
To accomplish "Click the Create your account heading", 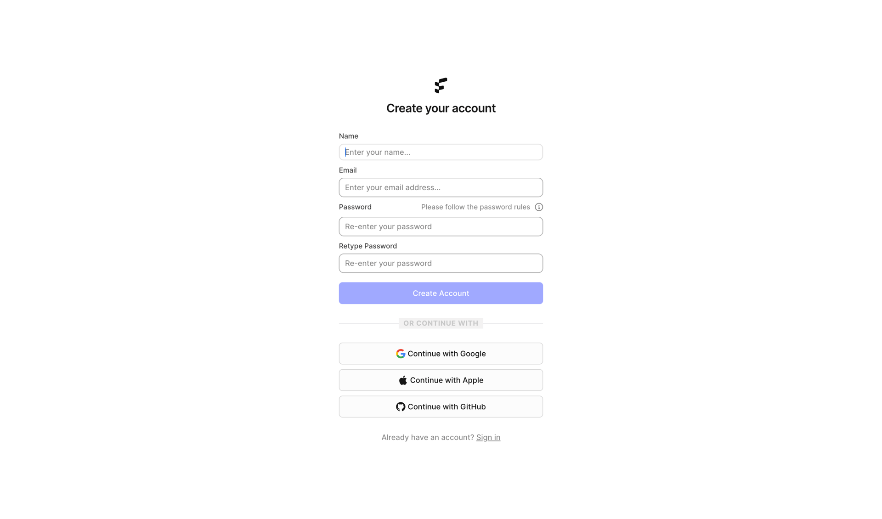I will pos(441,108).
